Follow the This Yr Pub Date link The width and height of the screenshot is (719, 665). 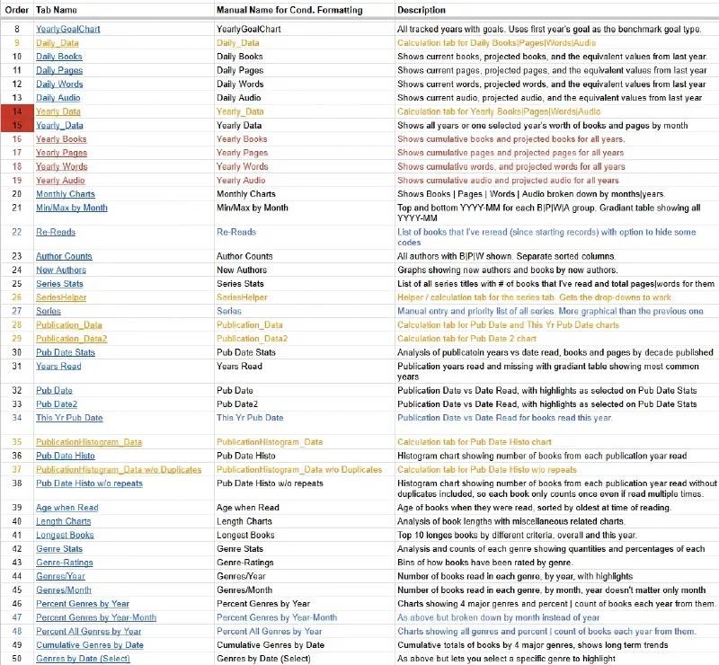(69, 418)
